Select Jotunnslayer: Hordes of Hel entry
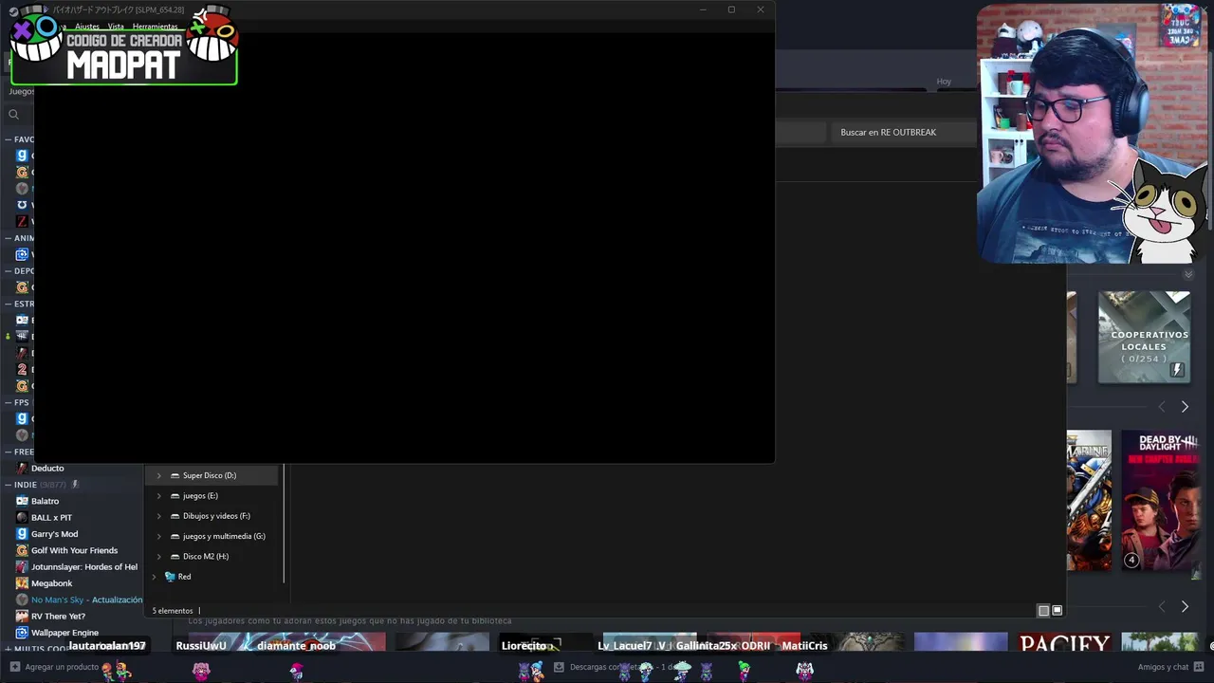This screenshot has width=1214, height=683. tap(83, 566)
